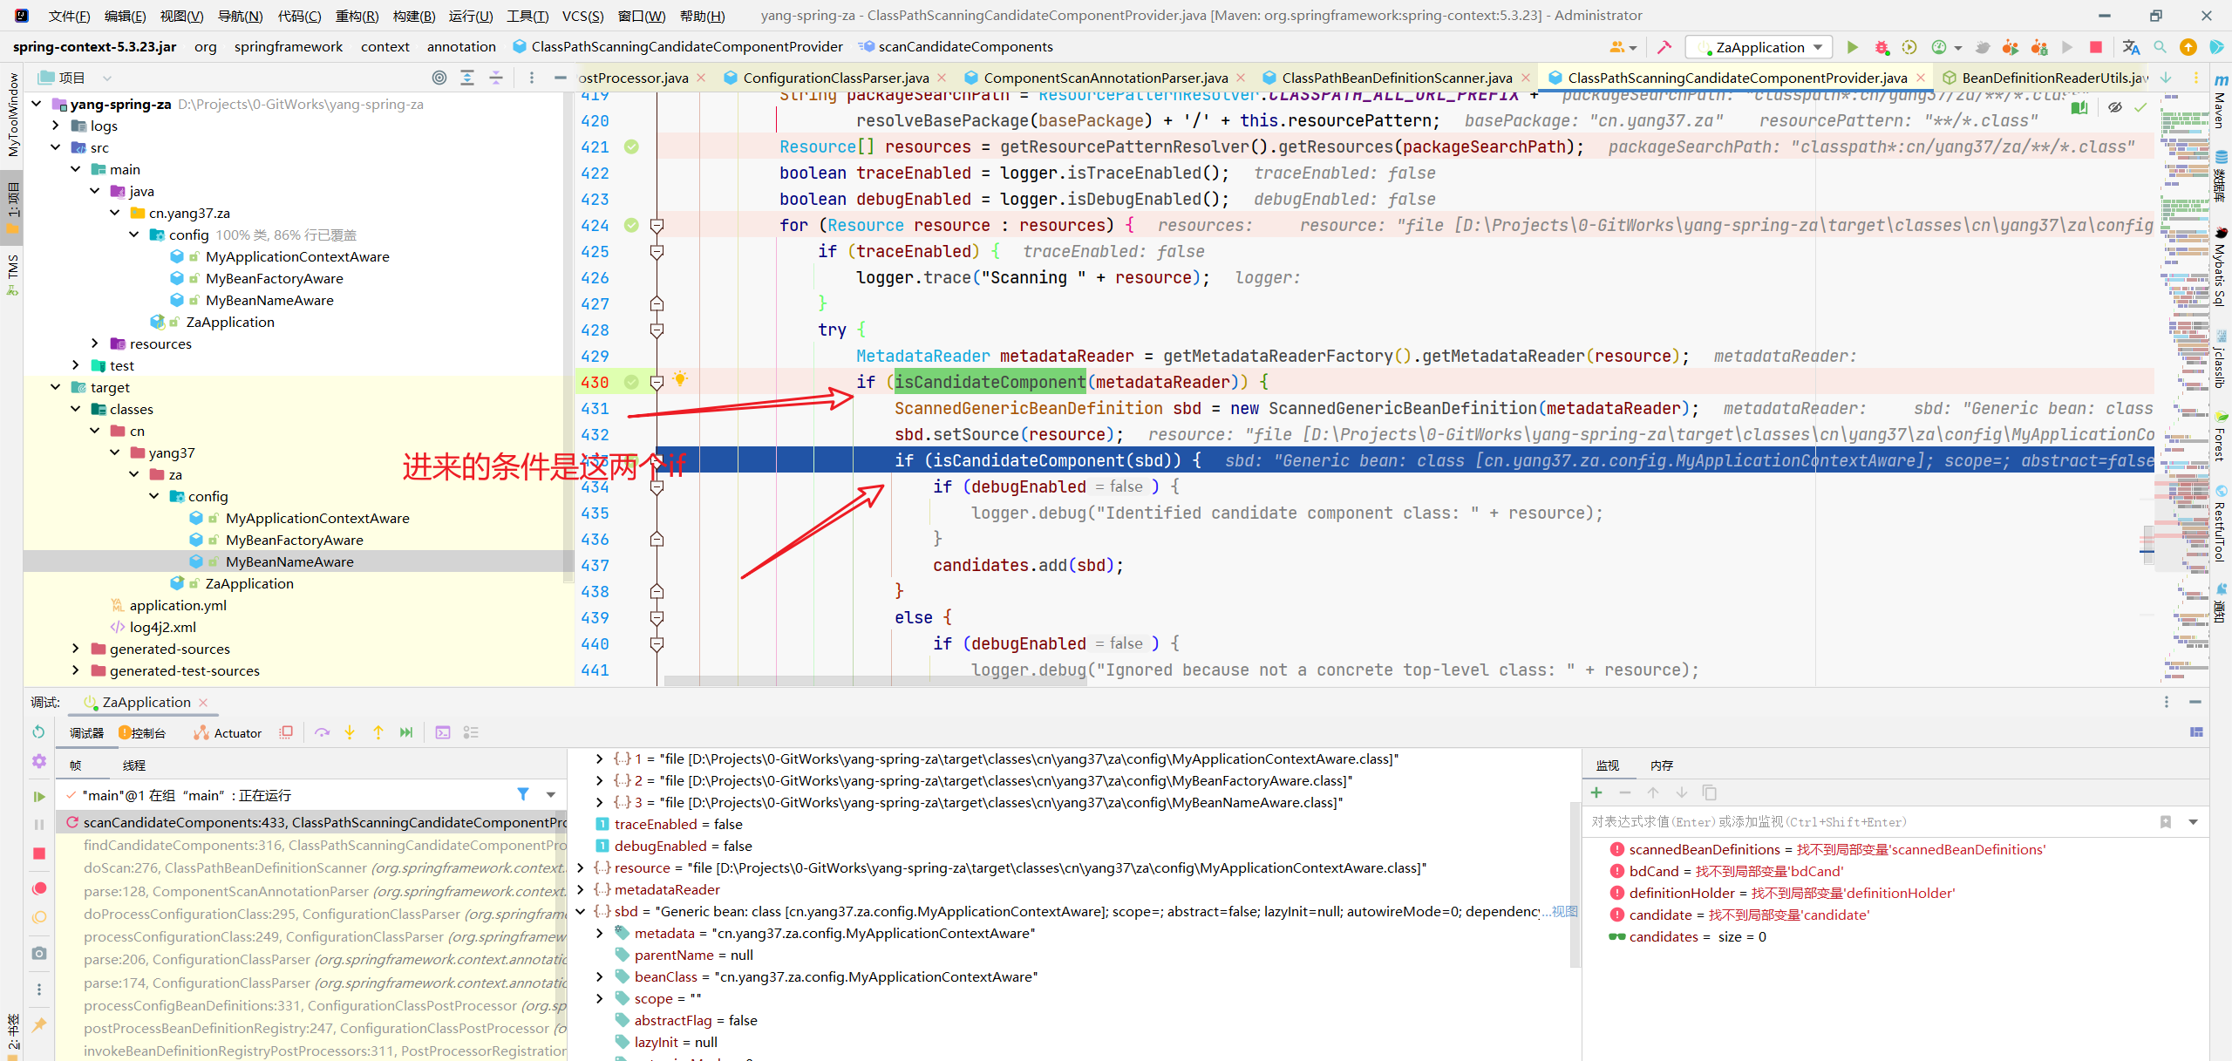Expand the logs folder
The height and width of the screenshot is (1061, 2232).
pos(56,126)
